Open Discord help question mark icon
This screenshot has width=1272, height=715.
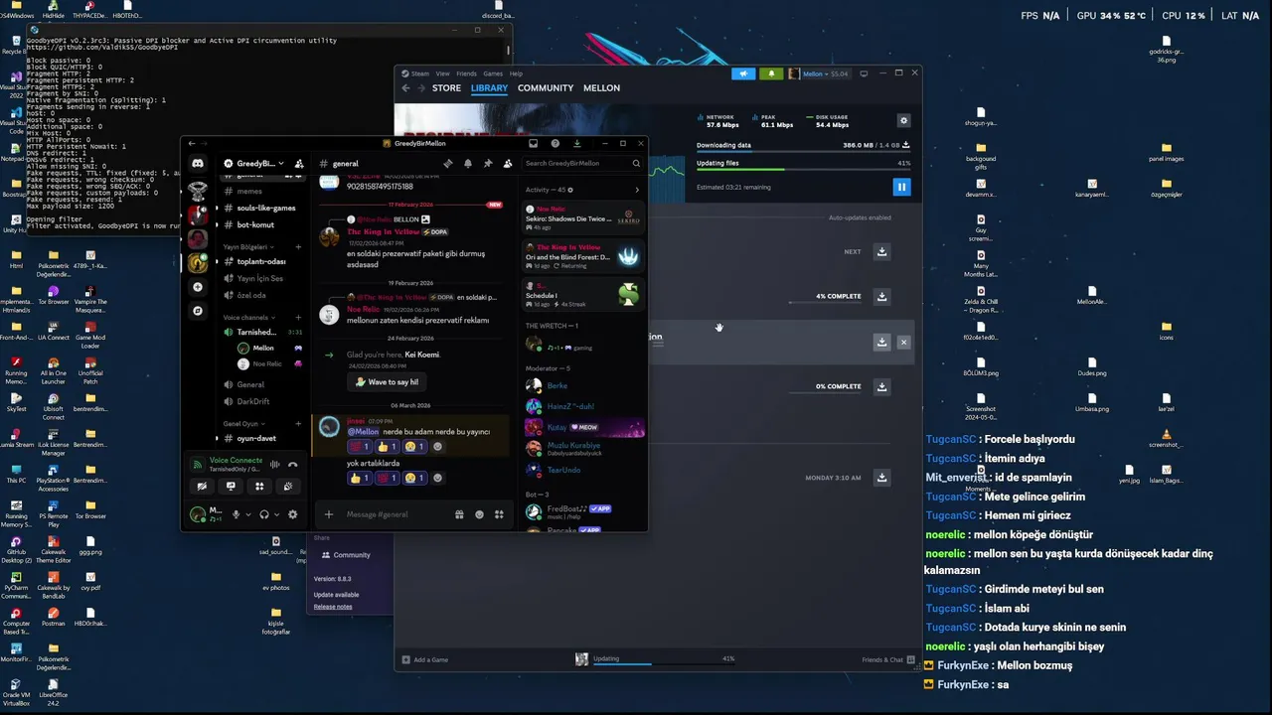click(x=555, y=143)
